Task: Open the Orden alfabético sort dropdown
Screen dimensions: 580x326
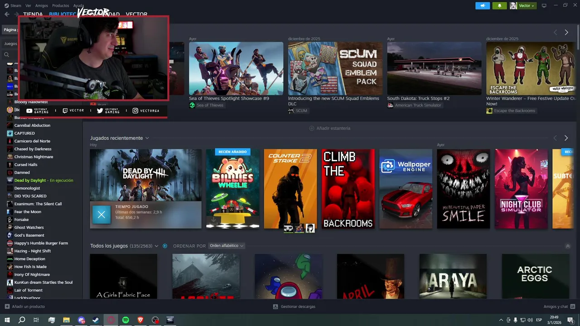Action: (x=227, y=246)
